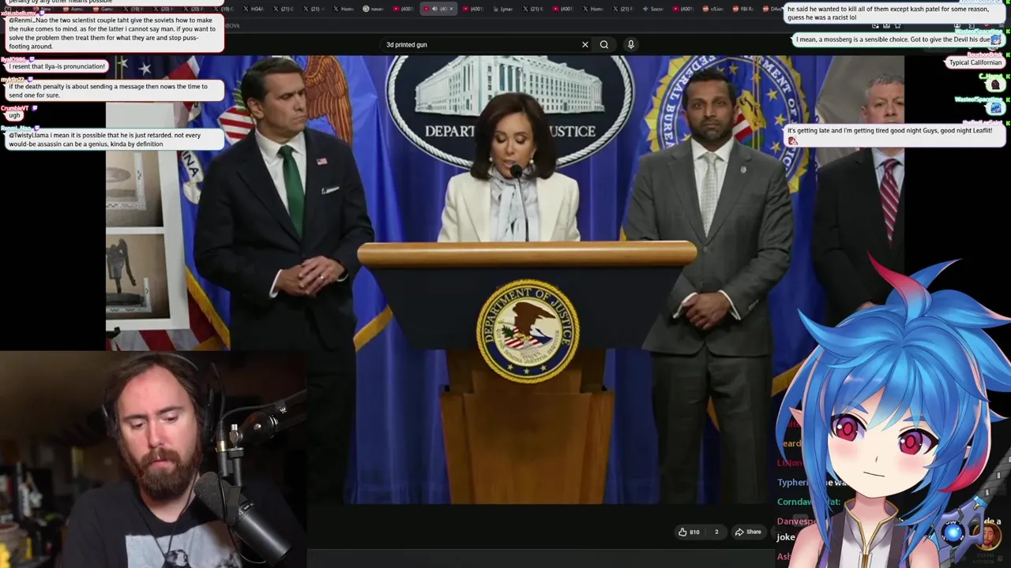The height and width of the screenshot is (568, 1011).
Task: Switch to the r/Live Reddit tab
Action: coord(714,9)
